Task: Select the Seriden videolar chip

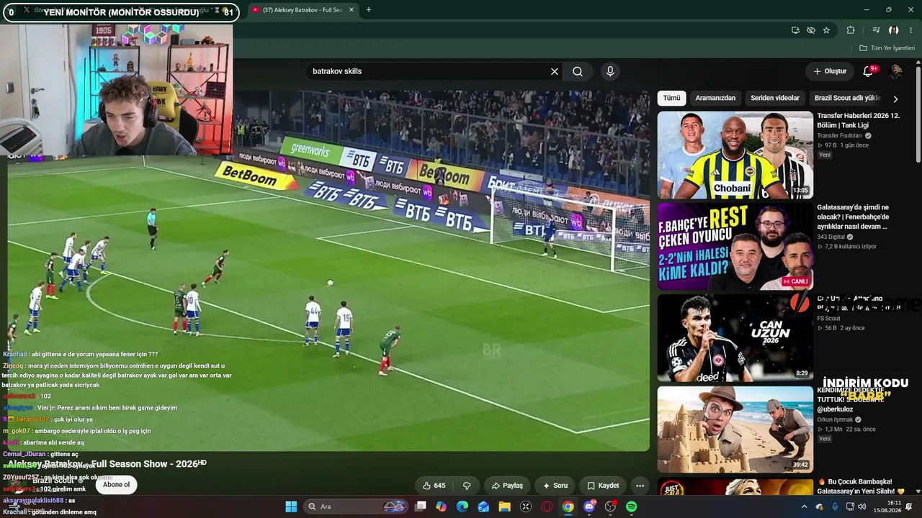Action: tap(775, 98)
